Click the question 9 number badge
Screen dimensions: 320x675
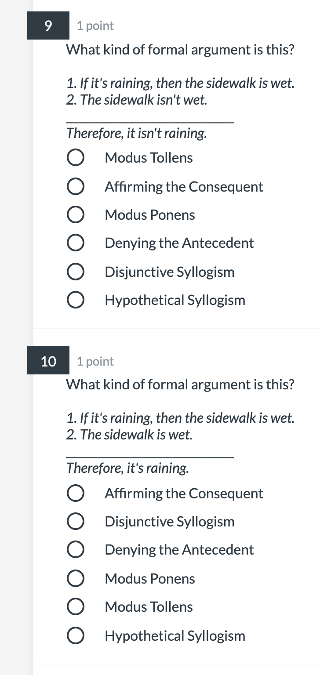point(48,25)
